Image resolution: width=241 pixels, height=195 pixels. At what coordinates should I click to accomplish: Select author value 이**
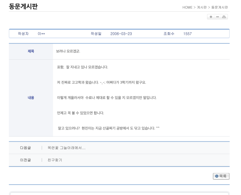coord(41,34)
